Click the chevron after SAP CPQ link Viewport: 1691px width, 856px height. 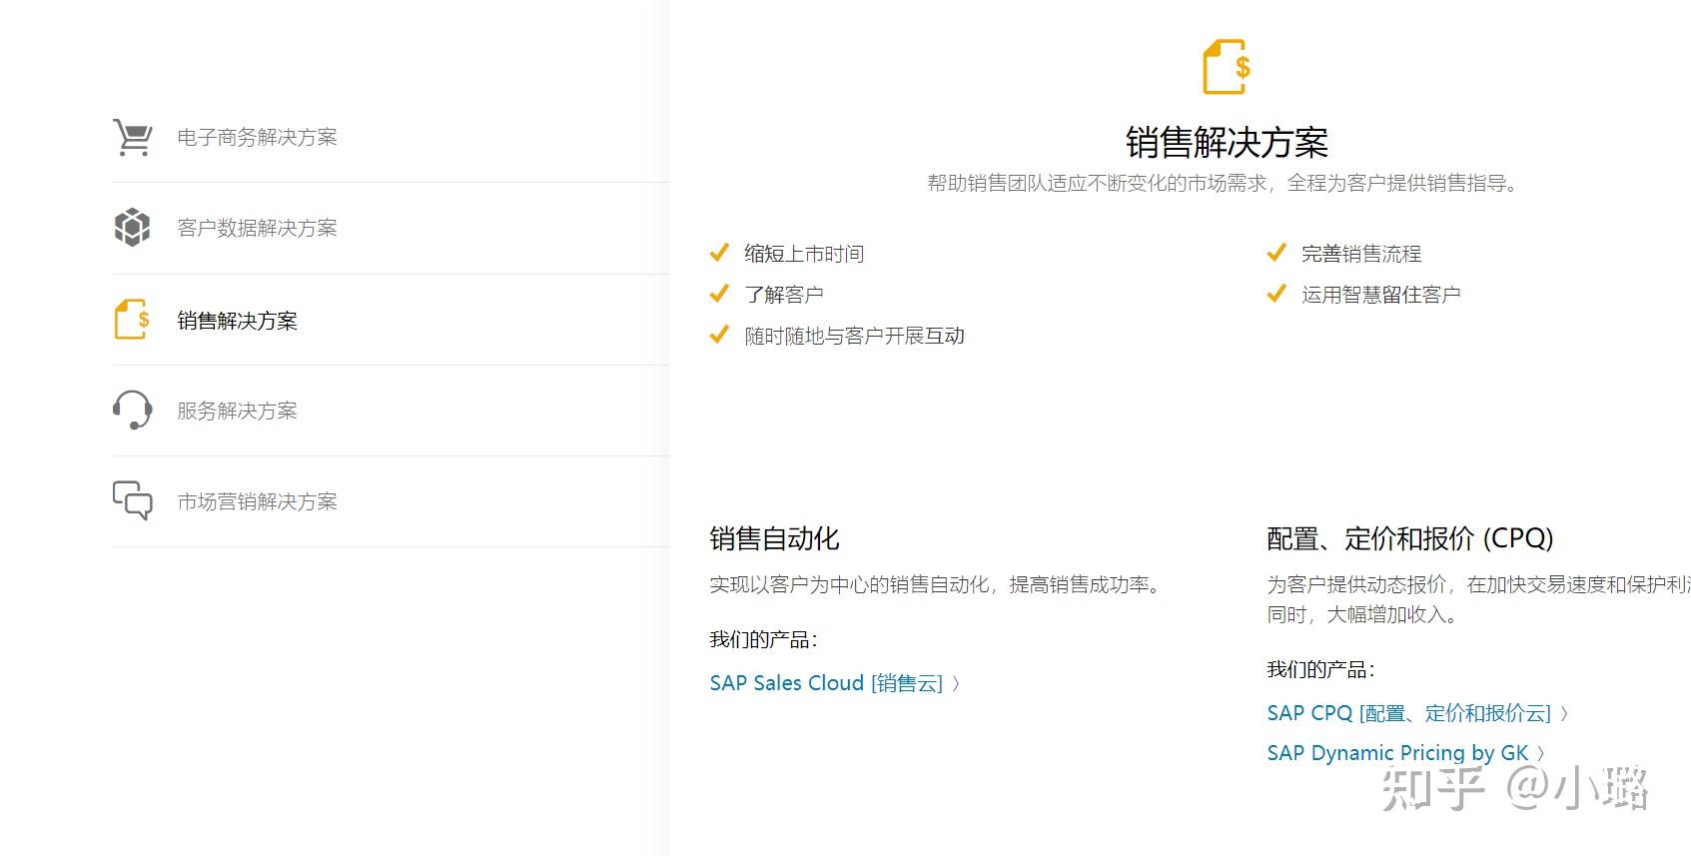click(x=1564, y=714)
